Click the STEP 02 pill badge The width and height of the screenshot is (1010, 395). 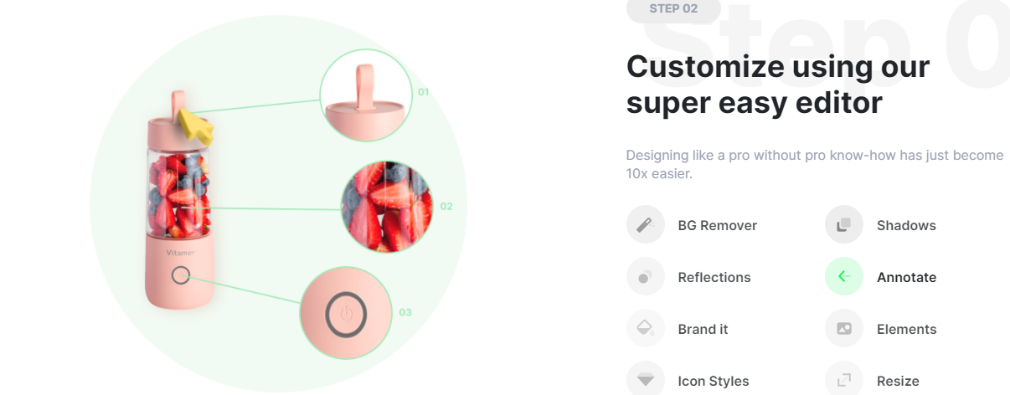(672, 9)
